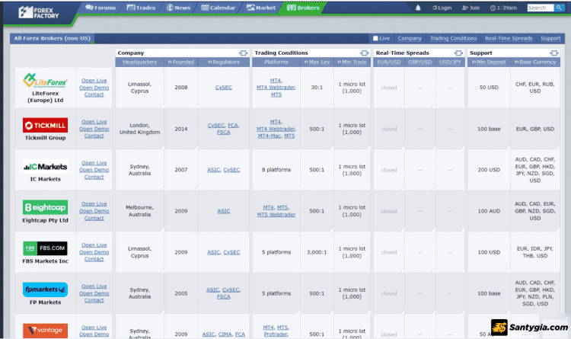Sort by GBP/USD spread column

coord(419,62)
